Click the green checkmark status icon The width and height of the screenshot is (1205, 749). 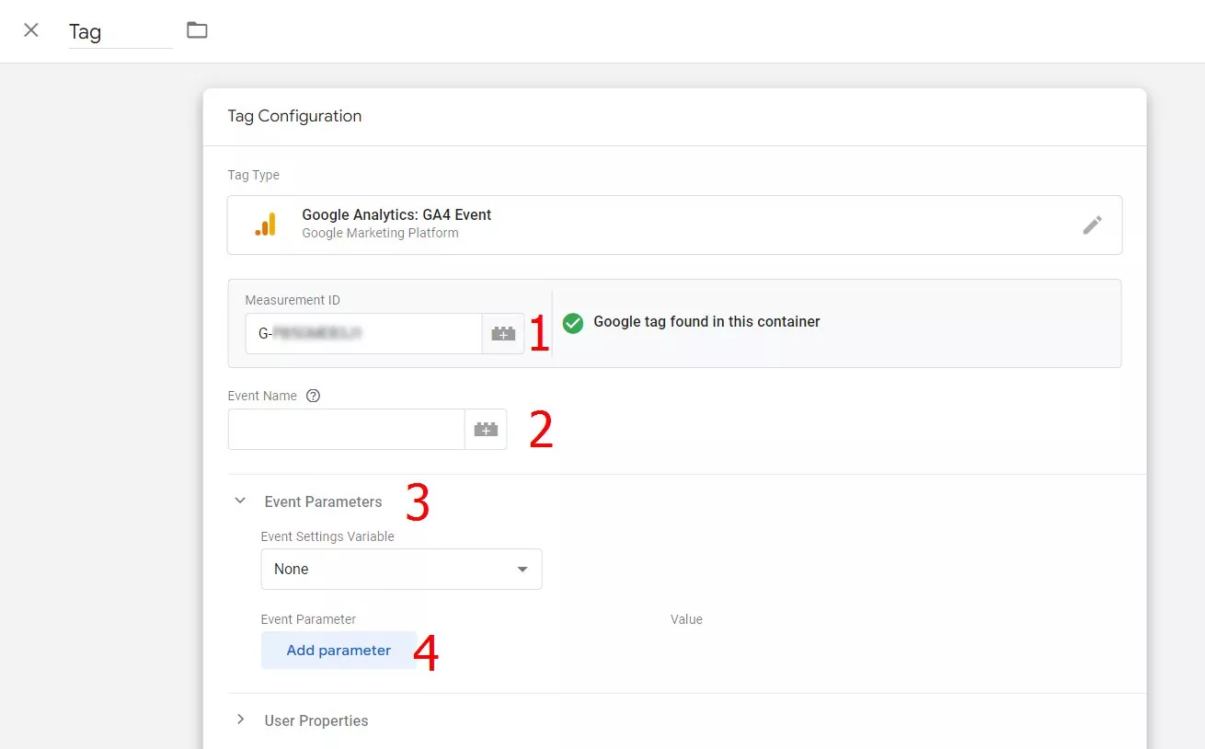click(x=573, y=323)
